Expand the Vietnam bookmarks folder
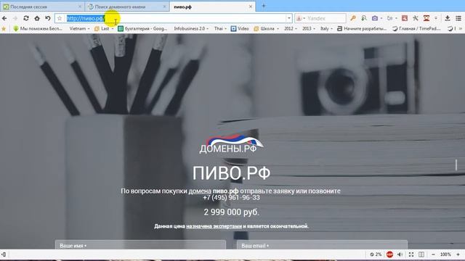 coord(79,29)
